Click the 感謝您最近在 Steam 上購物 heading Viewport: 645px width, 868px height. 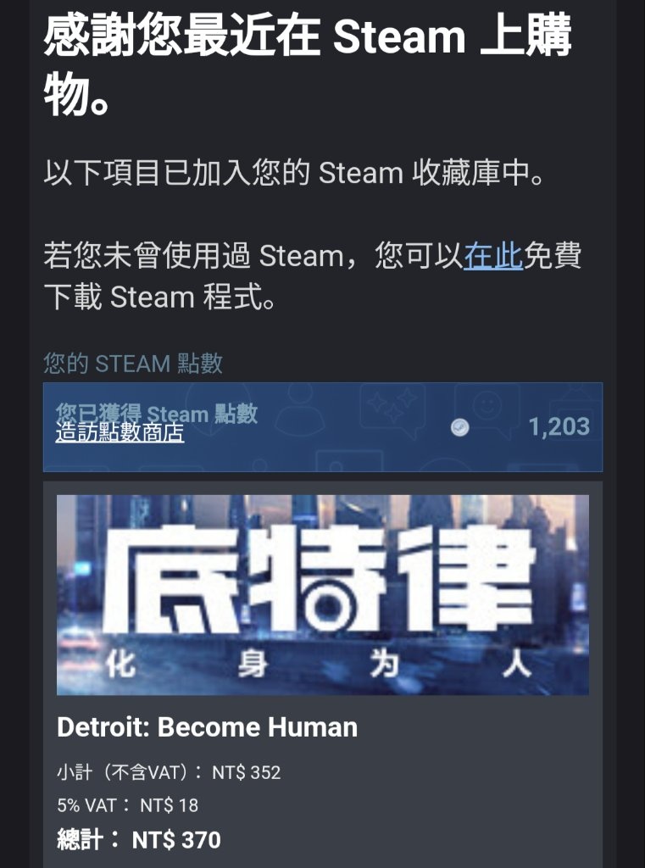[308, 65]
